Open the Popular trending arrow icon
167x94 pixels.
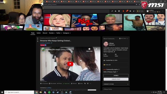point(112,11)
